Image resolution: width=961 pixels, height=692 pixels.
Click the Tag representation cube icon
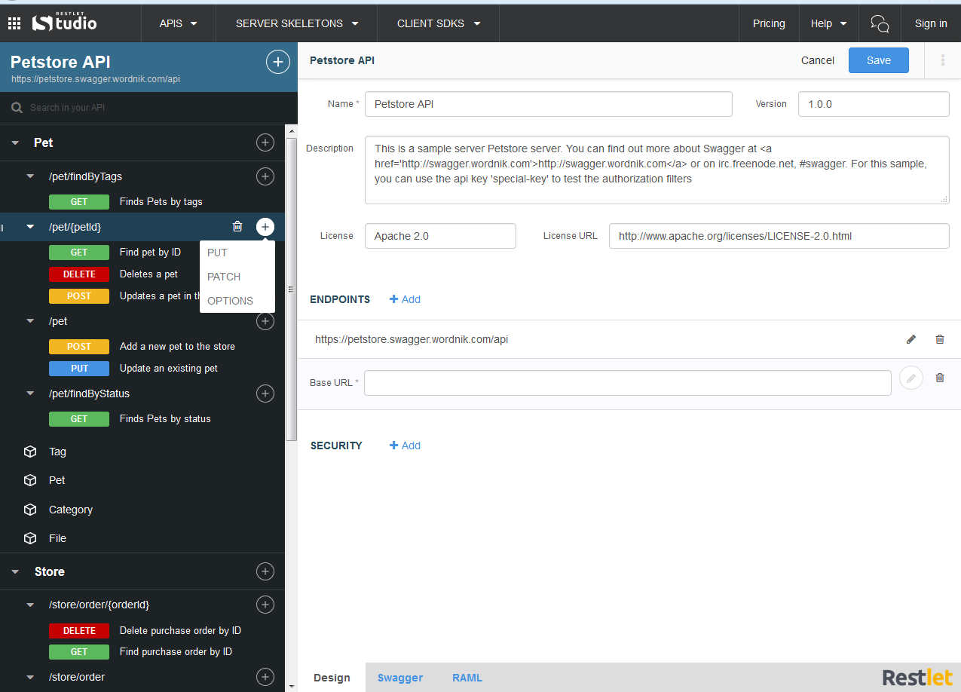point(30,452)
